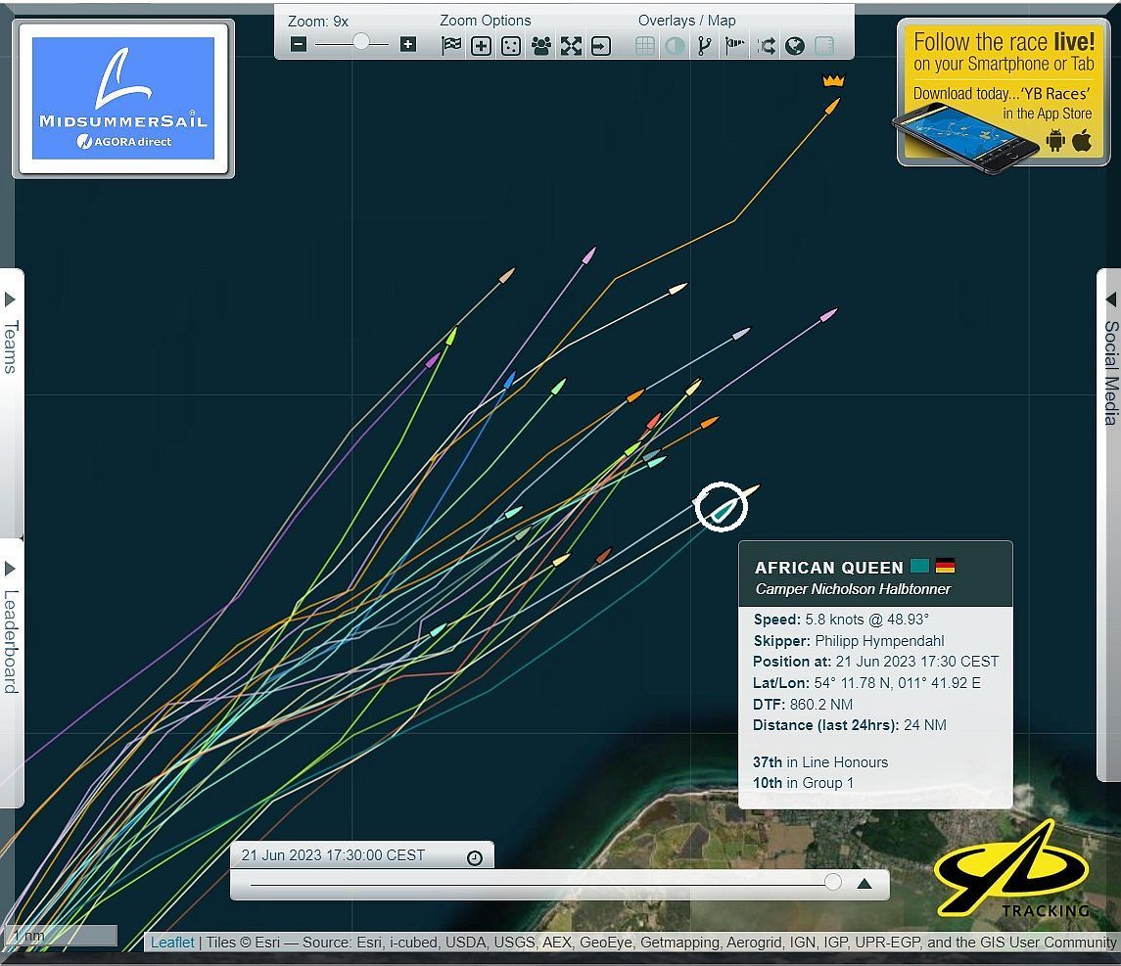Zoom to race course flag icon
This screenshot has width=1121, height=966.
tap(451, 45)
